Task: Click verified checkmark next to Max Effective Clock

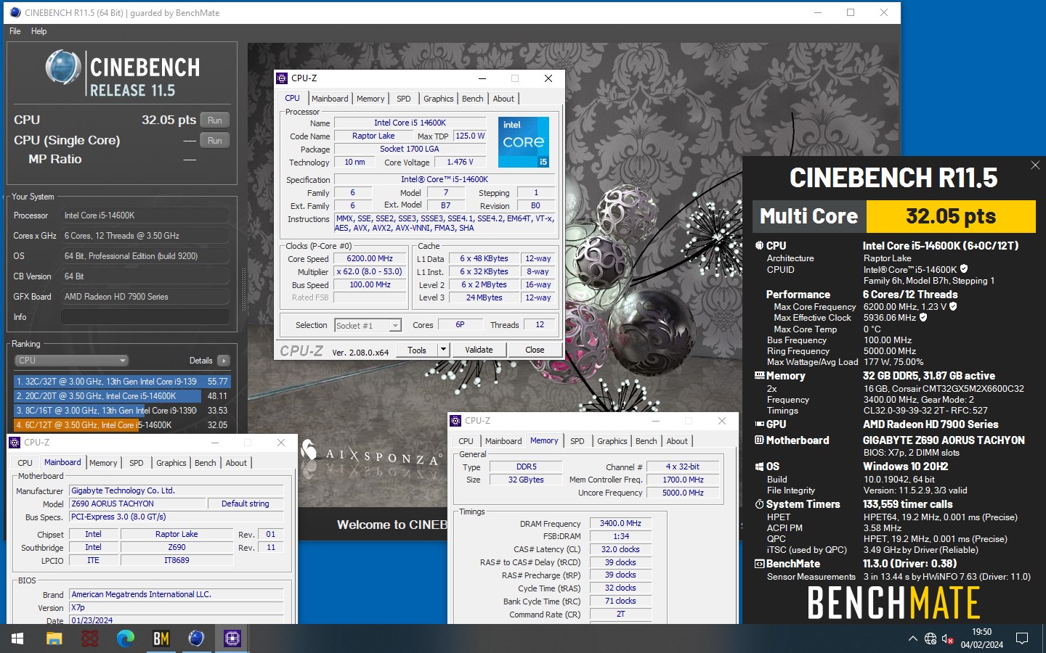Action: pyautogui.click(x=923, y=317)
